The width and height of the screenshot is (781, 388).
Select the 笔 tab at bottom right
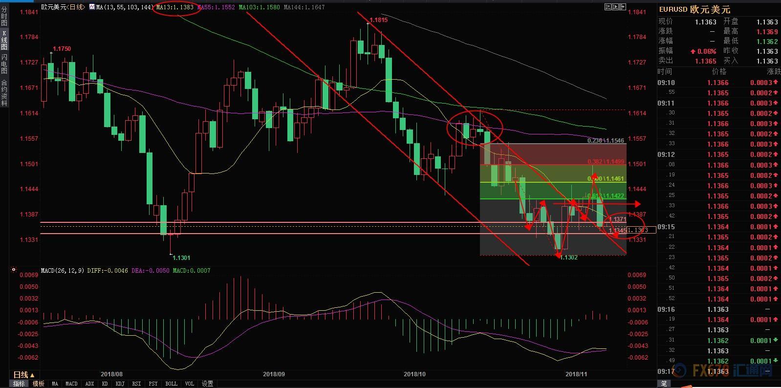(664, 384)
